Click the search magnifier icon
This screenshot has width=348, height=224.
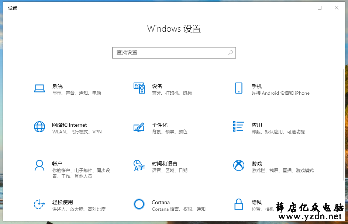coord(231,53)
